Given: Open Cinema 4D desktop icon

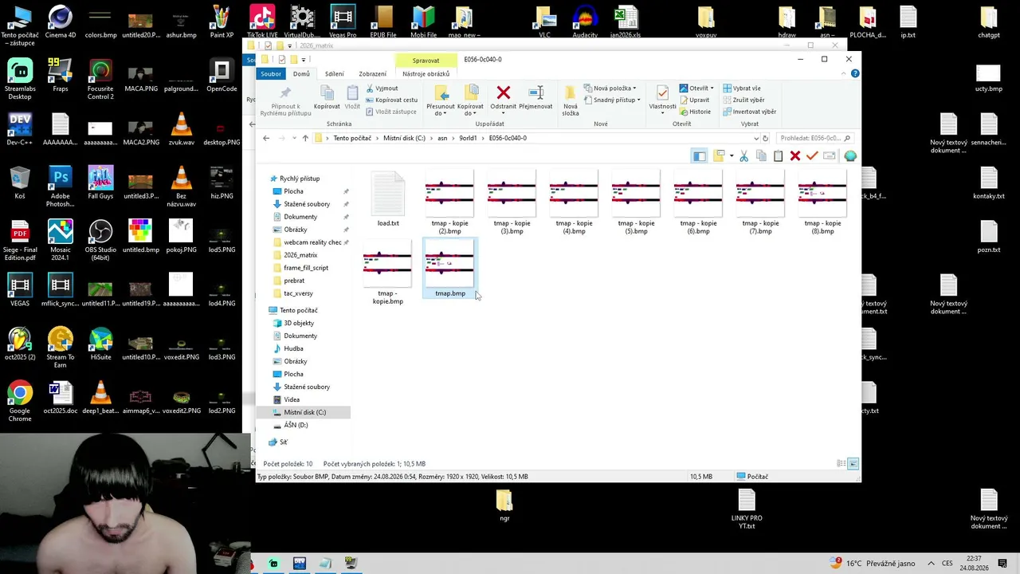Looking at the screenshot, I should [61, 22].
